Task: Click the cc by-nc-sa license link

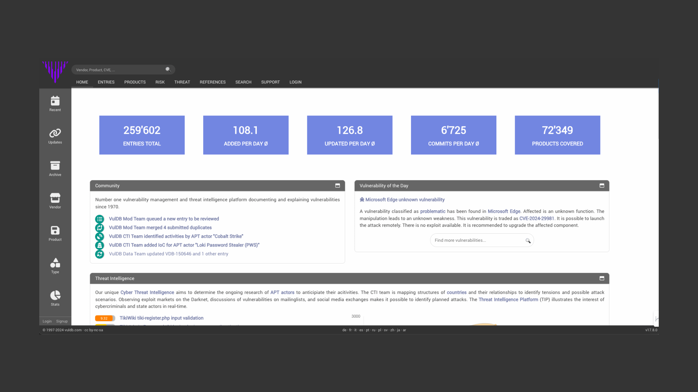Action: 93,330
